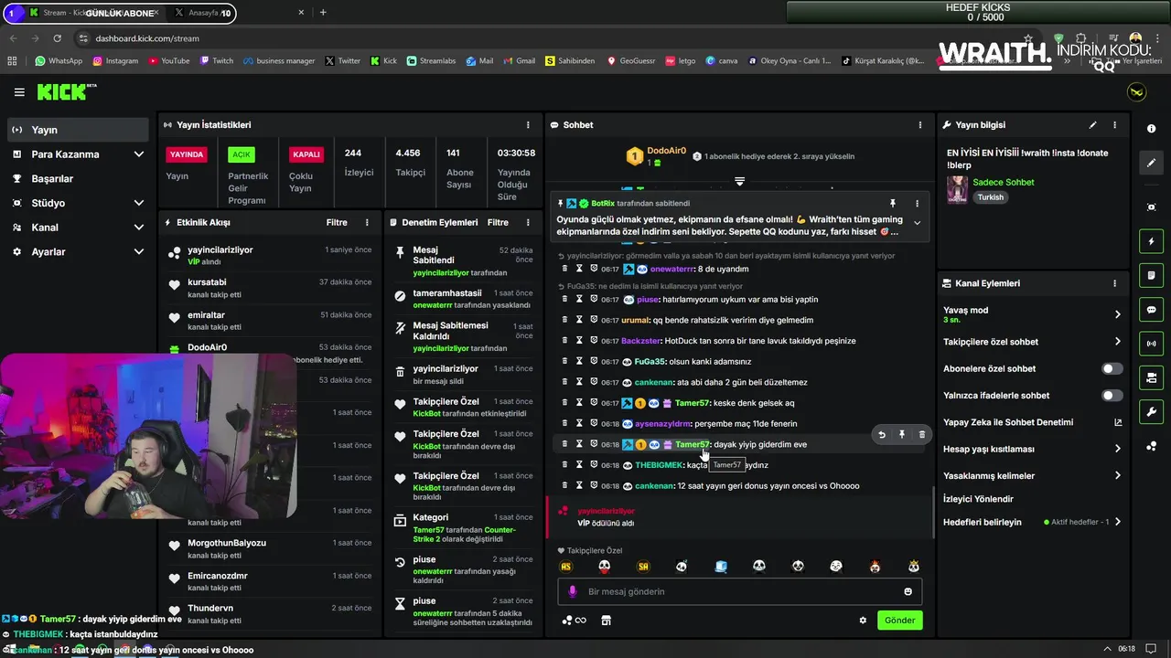This screenshot has width=1171, height=658.
Task: Click the Sadece Sohbet category thumbnail
Action: click(x=958, y=189)
